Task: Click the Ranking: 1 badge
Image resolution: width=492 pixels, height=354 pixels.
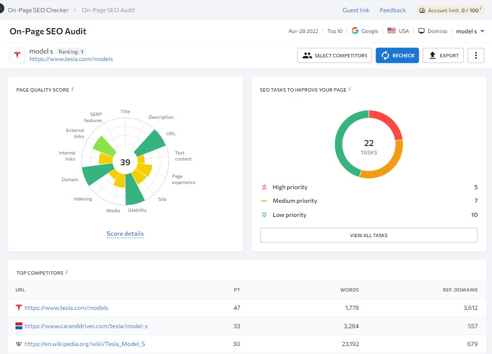Action: click(71, 52)
